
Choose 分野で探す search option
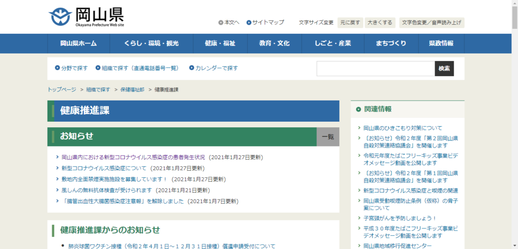[x=74, y=68]
